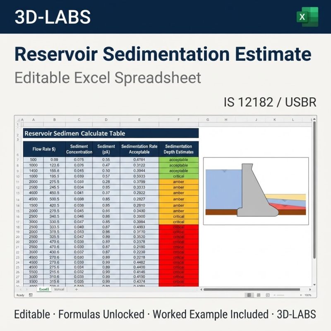The height and width of the screenshot is (331, 331).
Task: Select column E header
Action: (139, 120)
